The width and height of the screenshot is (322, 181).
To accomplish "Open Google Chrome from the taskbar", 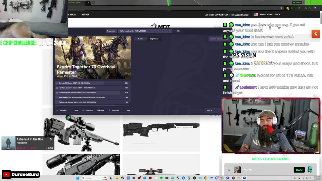I will point(206,178).
